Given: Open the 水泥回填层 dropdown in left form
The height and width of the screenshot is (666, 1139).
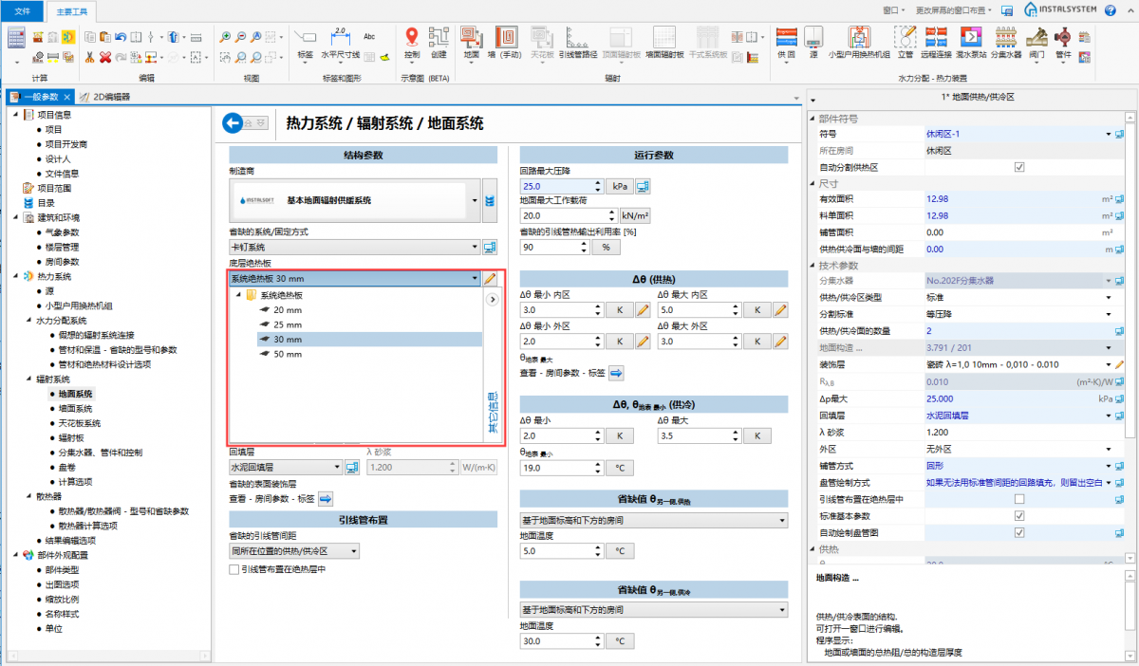Looking at the screenshot, I should pyautogui.click(x=286, y=468).
